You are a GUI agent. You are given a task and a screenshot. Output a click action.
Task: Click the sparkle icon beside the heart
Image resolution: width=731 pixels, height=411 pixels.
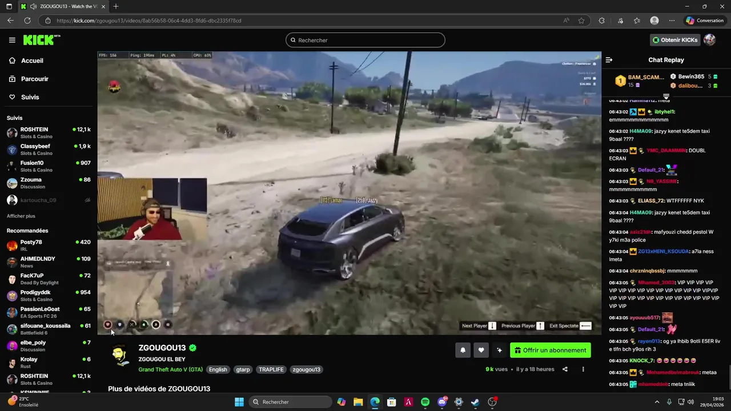(x=499, y=350)
